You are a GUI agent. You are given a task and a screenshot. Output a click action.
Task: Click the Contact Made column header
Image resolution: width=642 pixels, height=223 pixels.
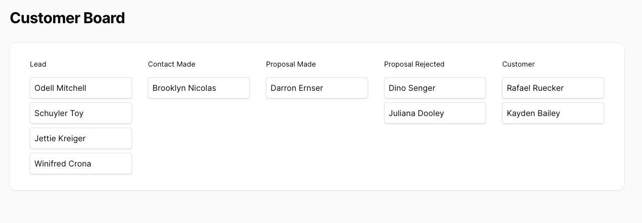tap(171, 64)
